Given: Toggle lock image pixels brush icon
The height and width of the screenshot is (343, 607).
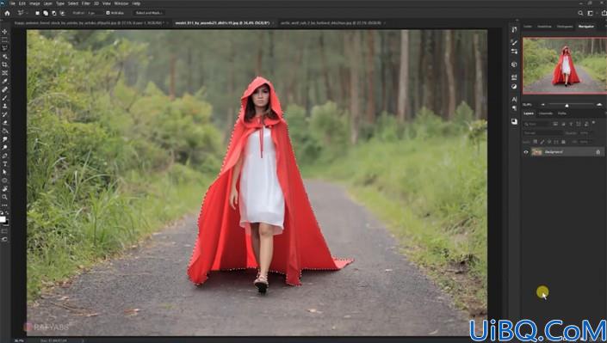Looking at the screenshot, I should point(542,142).
